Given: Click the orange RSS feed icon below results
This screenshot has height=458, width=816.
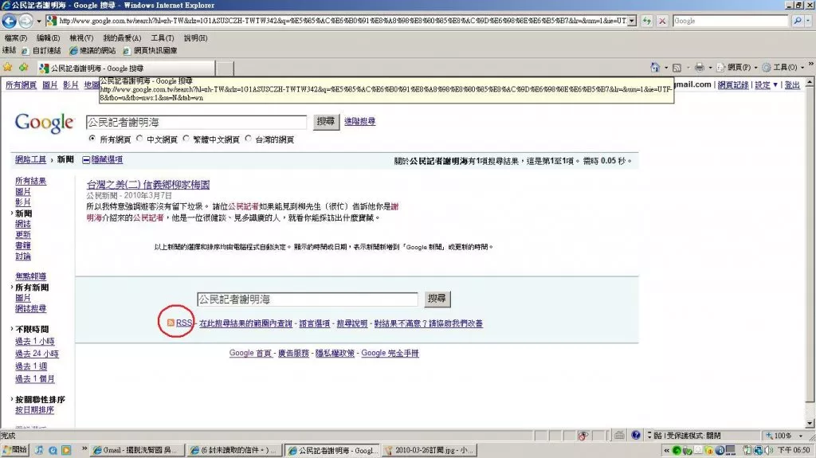Looking at the screenshot, I should click(171, 323).
